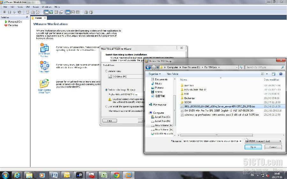
Task: Select Local Disk (C:) in navigation pane
Action: click(160, 117)
